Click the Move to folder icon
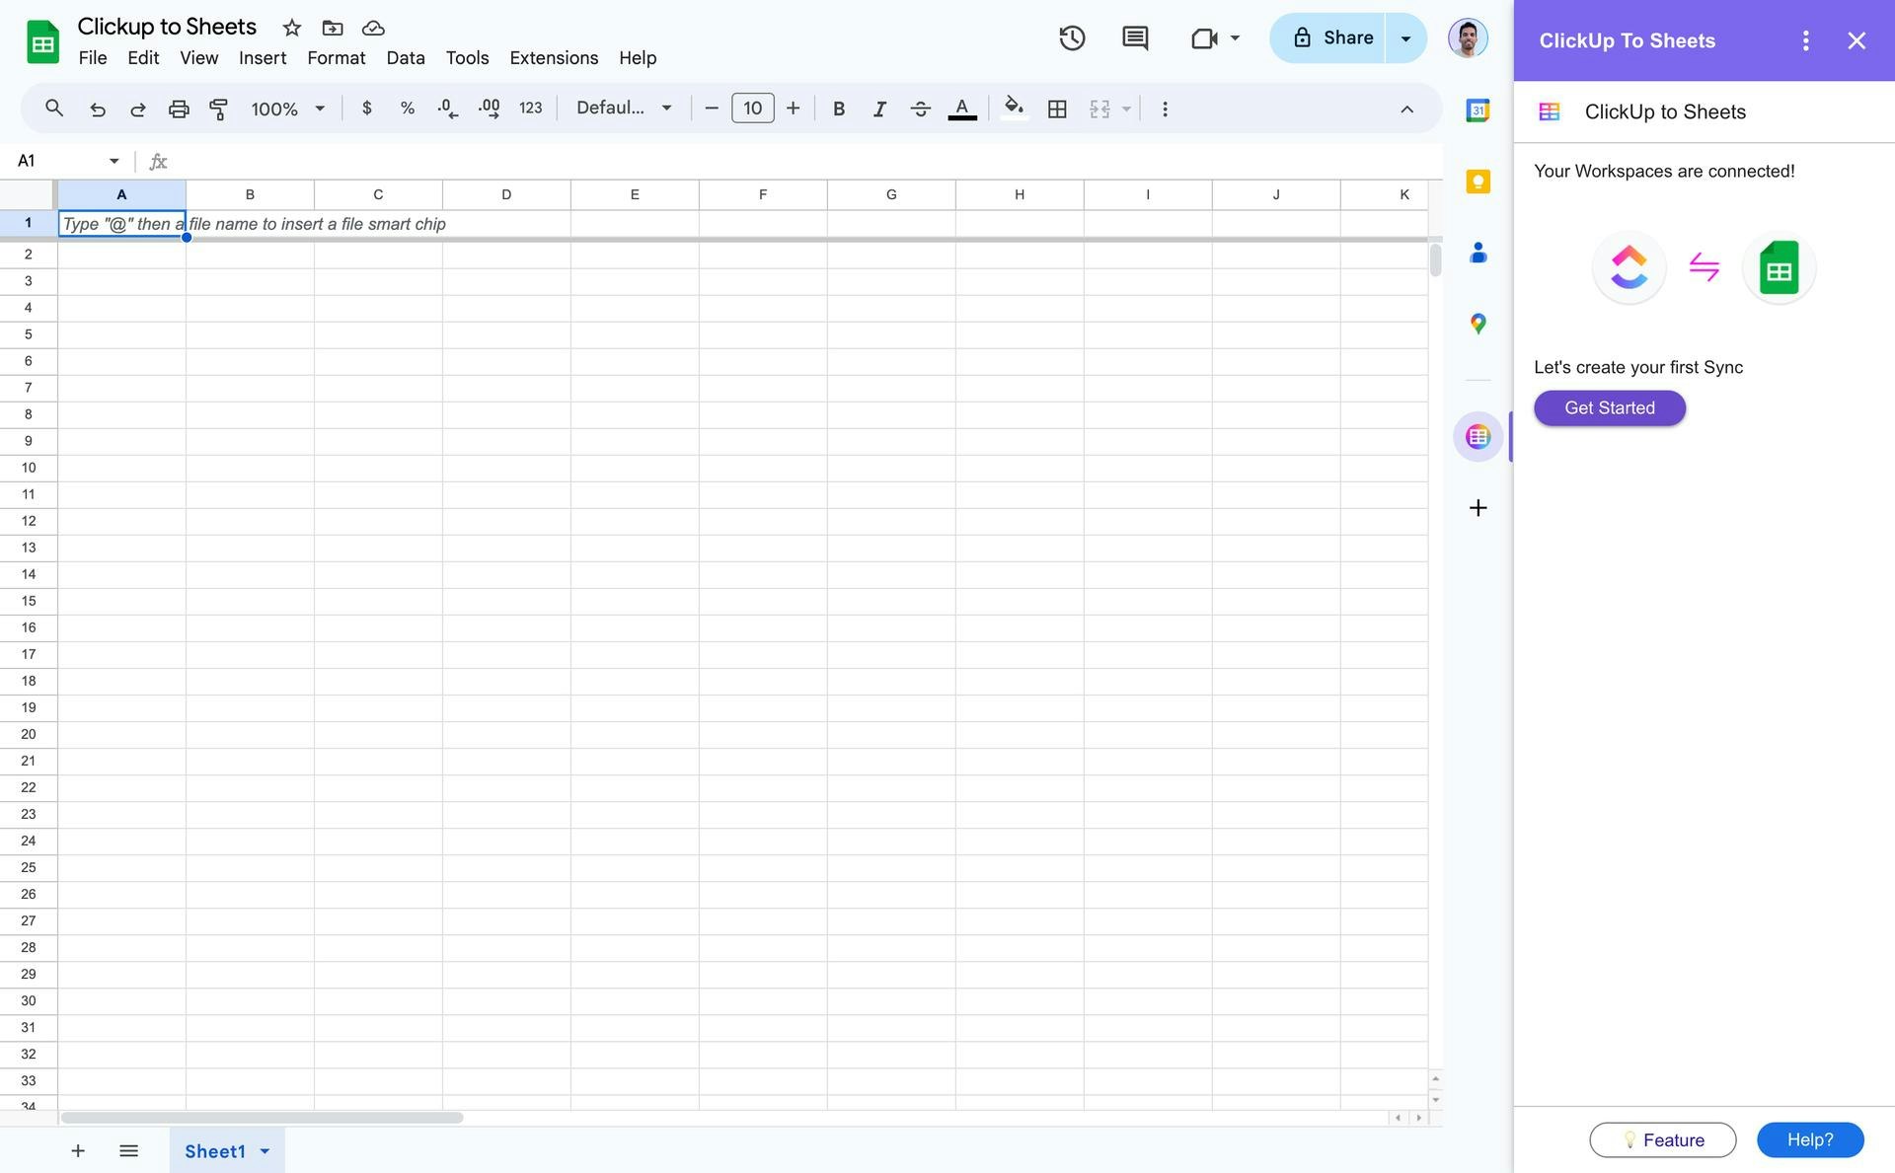Viewport: 1895px width, 1173px height. pos(333,28)
